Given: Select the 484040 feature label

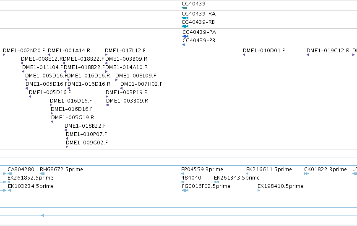Looking at the screenshot, I should click(x=191, y=177).
